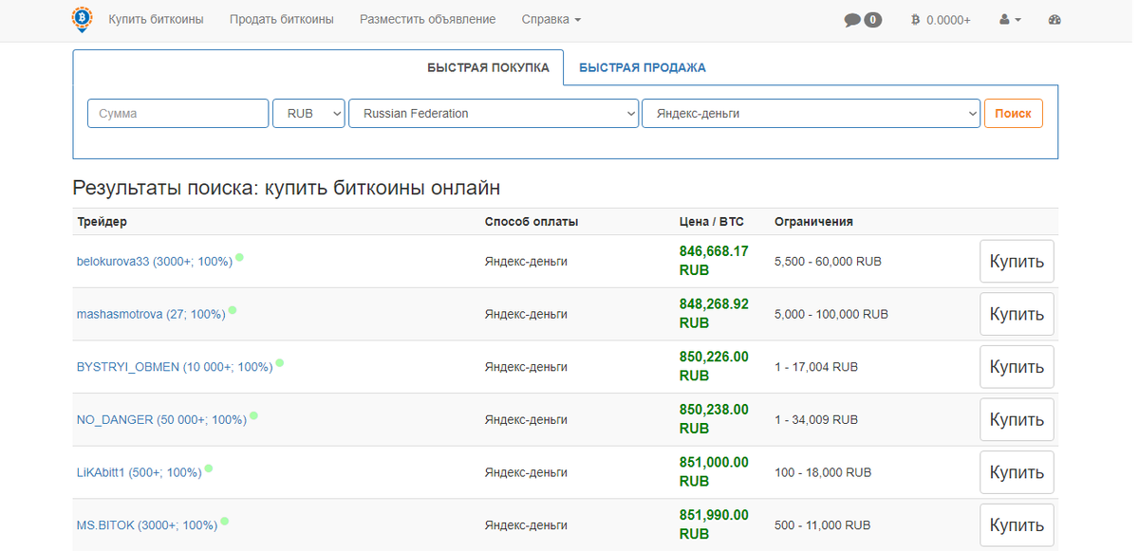Screen dimensions: 1139x551
Task: Open the Russian Federation country selector
Action: click(x=494, y=113)
